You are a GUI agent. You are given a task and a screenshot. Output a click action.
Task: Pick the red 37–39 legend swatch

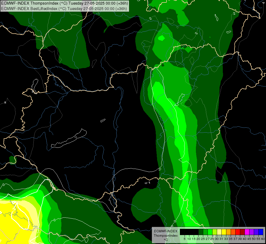[x=238, y=232]
